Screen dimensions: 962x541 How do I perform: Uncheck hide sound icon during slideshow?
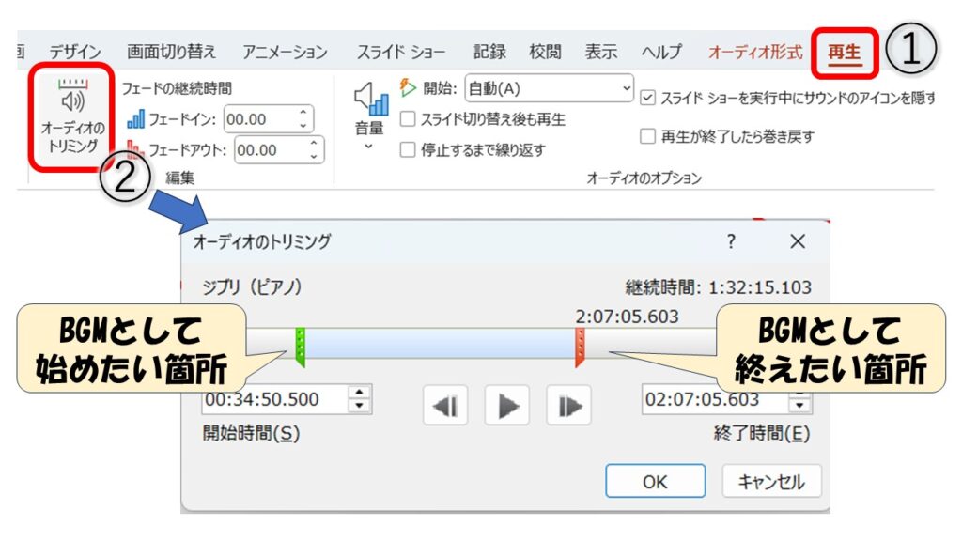pyautogui.click(x=647, y=98)
